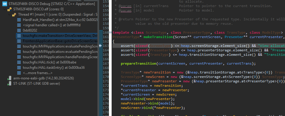Click newScreen->bind(*newPresenter) on line 177
The height and width of the screenshot is (116, 285).
153,108
